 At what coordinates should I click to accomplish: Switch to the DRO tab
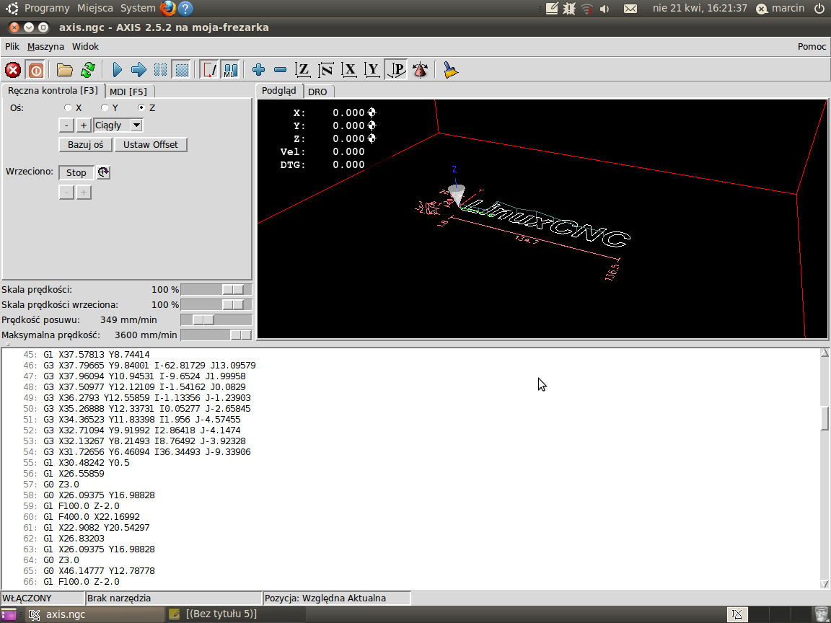[317, 92]
